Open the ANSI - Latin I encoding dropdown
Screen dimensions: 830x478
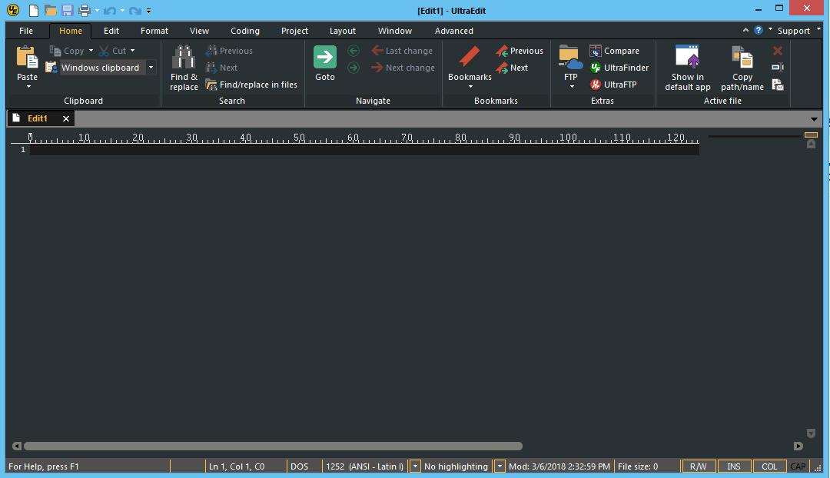[x=414, y=466]
